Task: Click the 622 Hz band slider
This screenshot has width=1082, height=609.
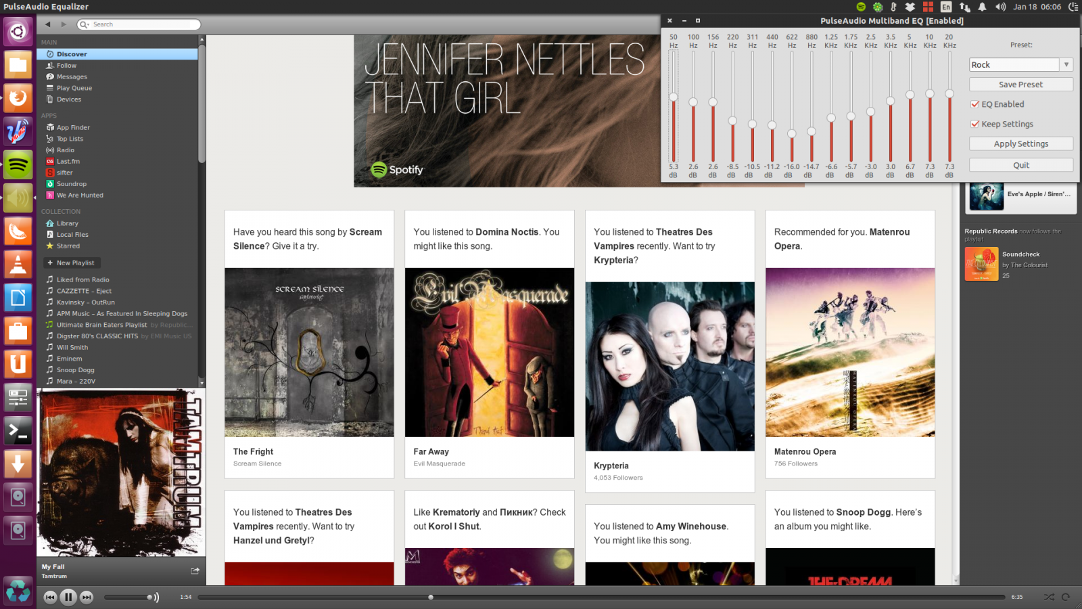Action: [792, 106]
